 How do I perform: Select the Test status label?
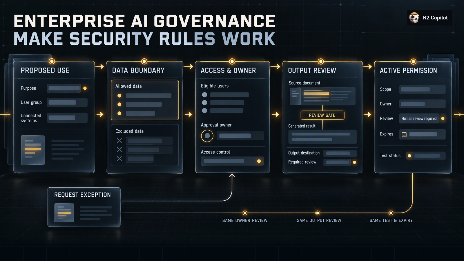pos(390,156)
